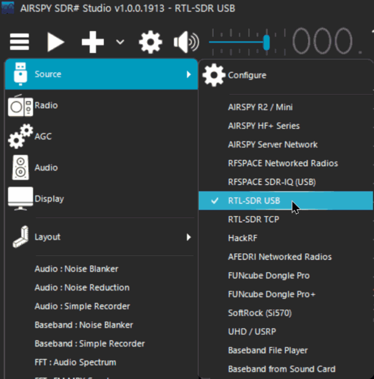Click Configure in the source submenu
374x379 pixels.
coord(247,75)
